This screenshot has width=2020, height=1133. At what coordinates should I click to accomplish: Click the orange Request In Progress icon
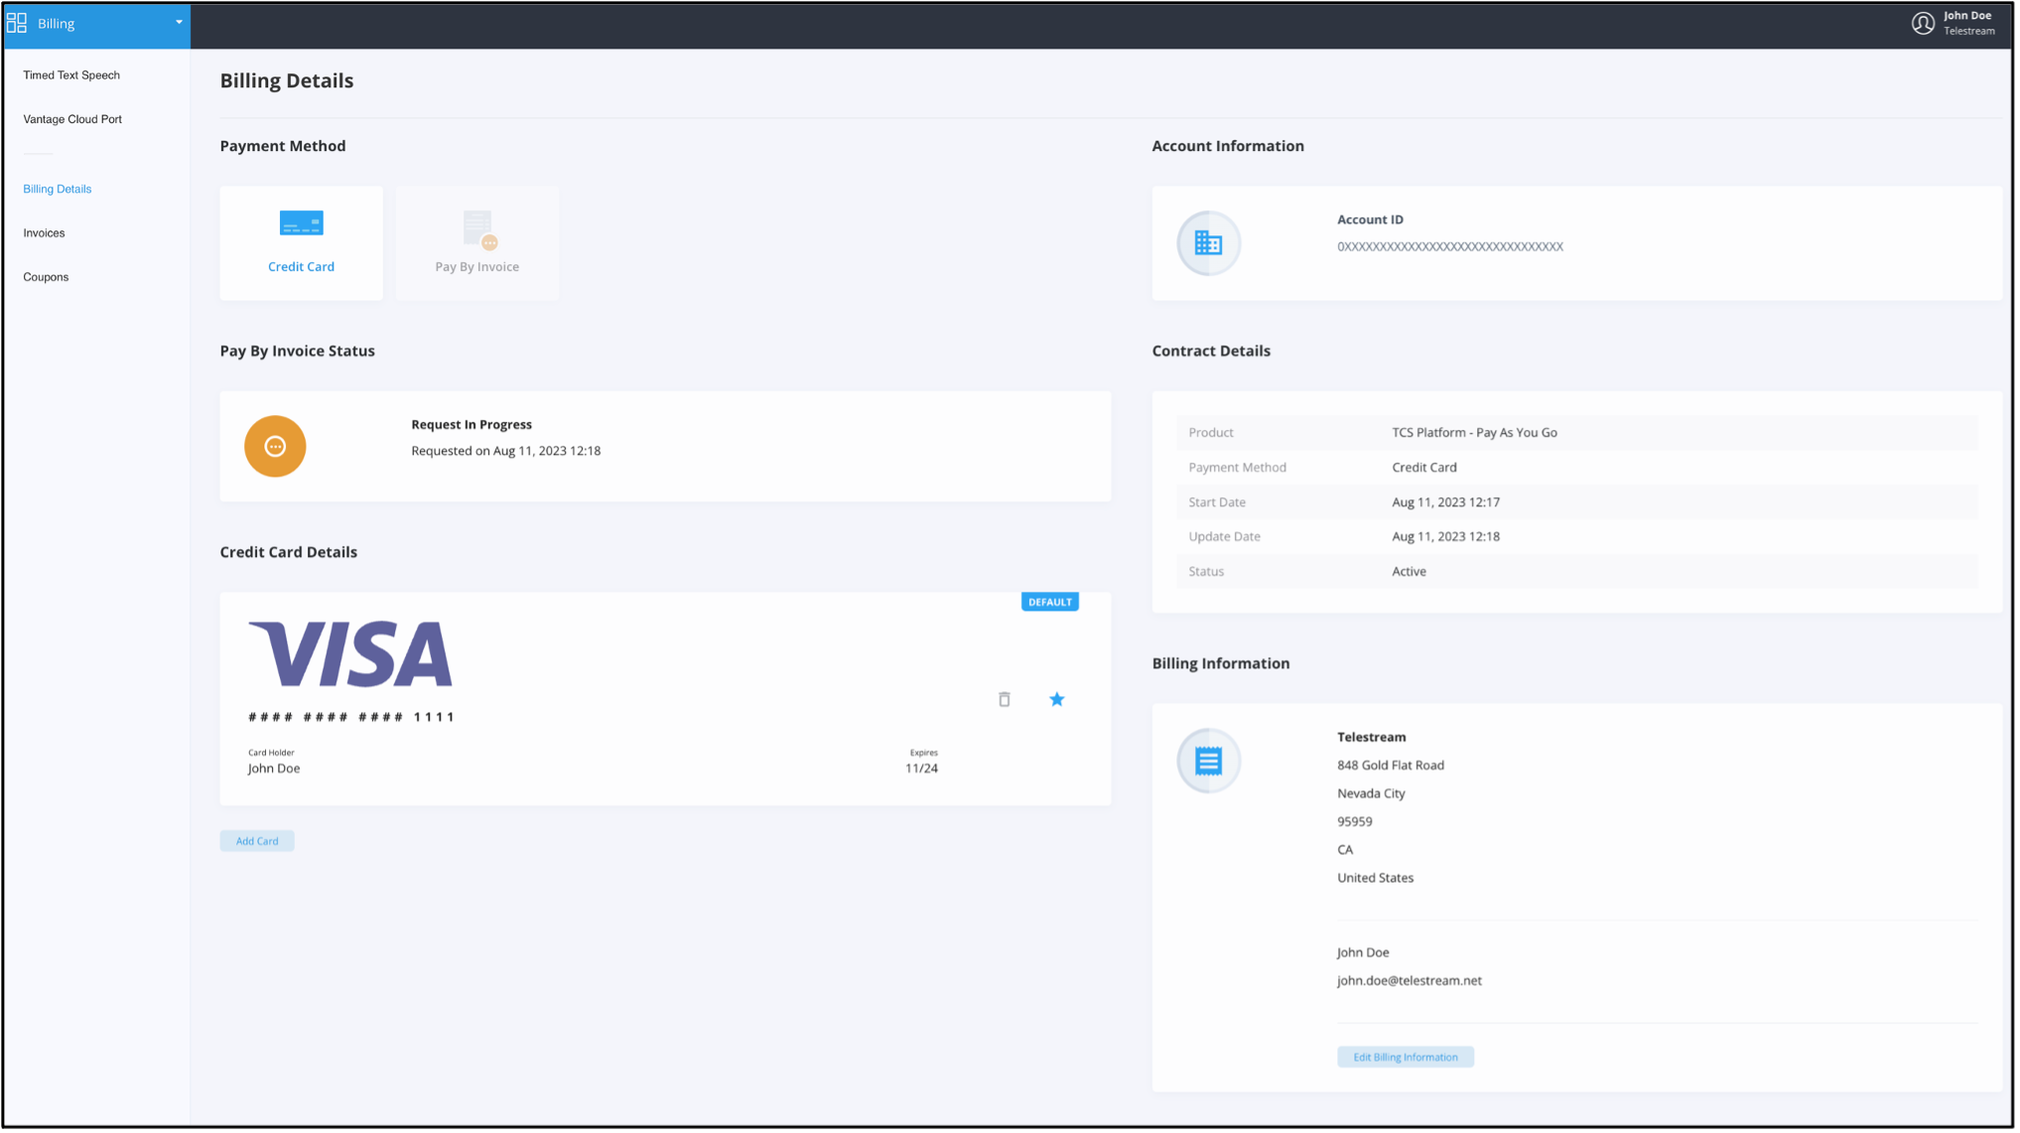pos(275,446)
